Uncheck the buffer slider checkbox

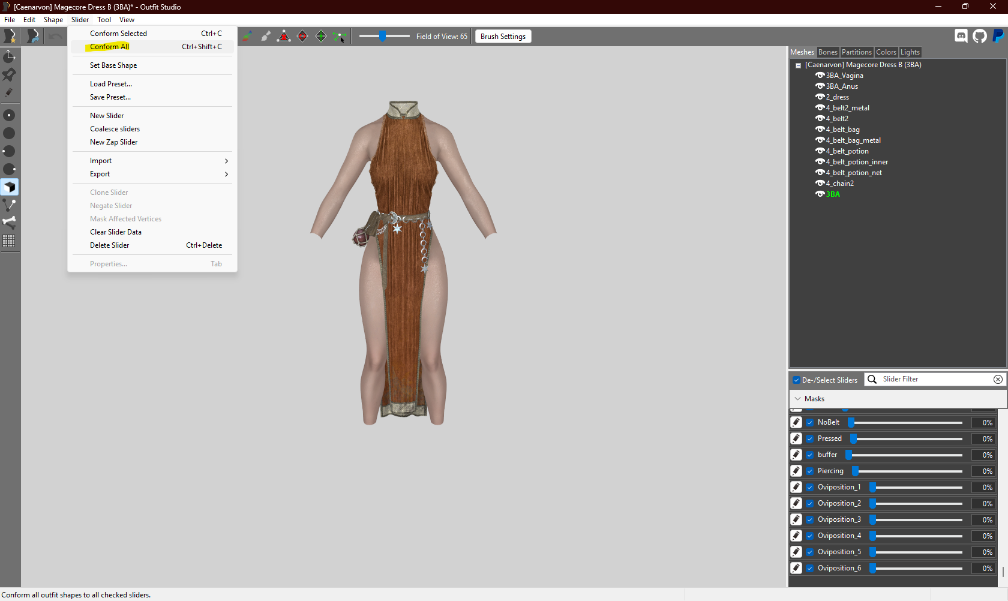click(810, 455)
